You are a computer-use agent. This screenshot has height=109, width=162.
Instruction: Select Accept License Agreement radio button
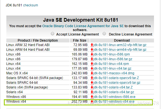click(53, 34)
